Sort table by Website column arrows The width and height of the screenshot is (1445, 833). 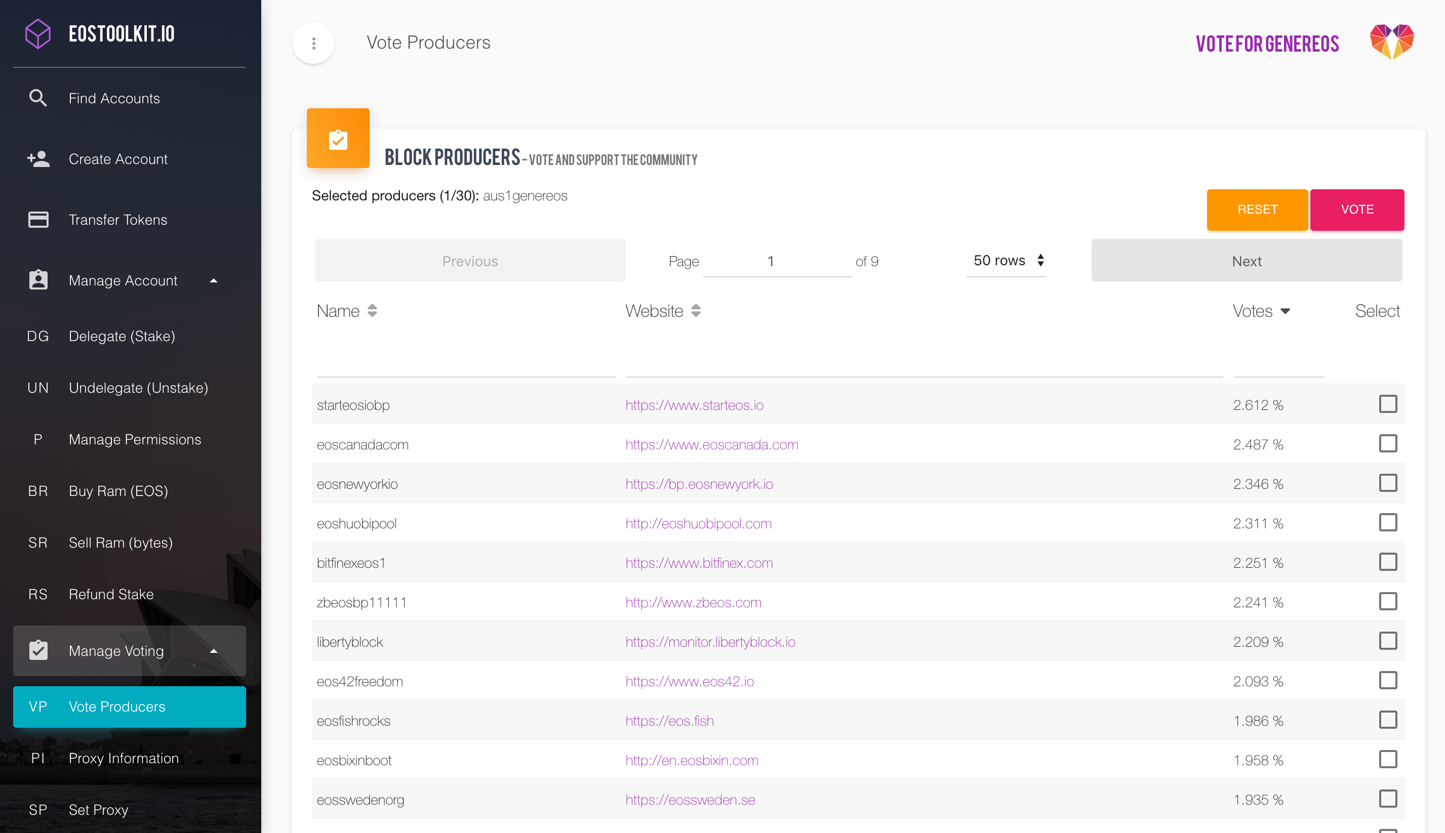click(x=695, y=311)
